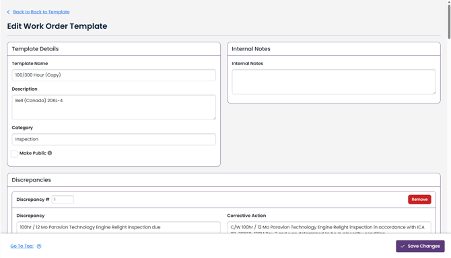
Task: Click the Go To Top link
Action: coord(22,246)
